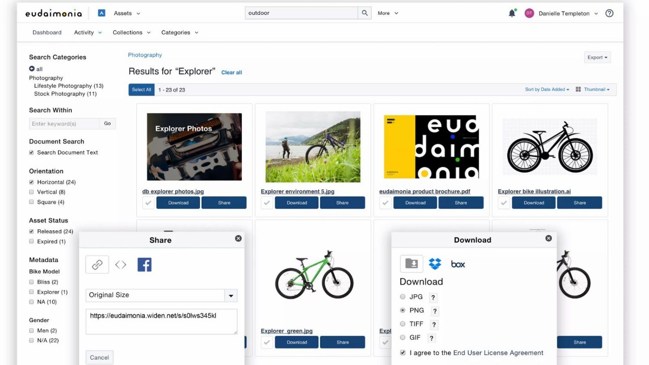Expand the Activity menu
Image resolution: width=649 pixels, height=365 pixels.
(88, 32)
